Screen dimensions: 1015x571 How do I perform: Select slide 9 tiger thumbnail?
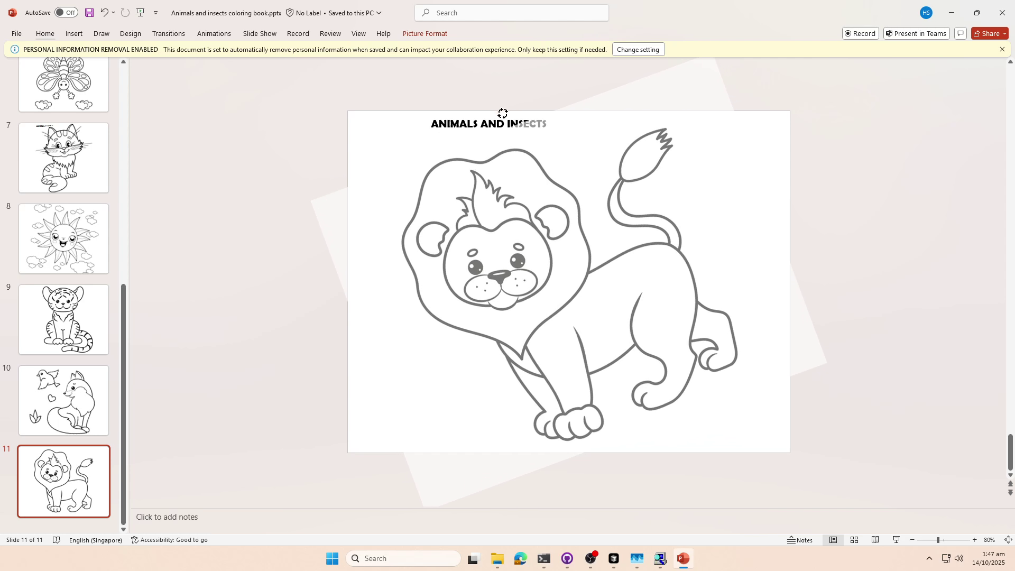point(63,319)
